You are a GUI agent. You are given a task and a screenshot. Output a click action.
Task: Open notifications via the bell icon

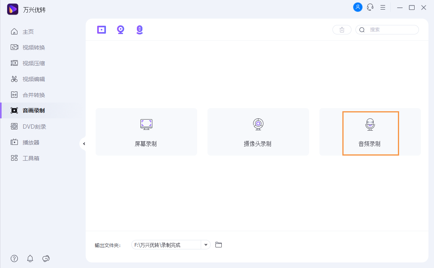(x=30, y=258)
